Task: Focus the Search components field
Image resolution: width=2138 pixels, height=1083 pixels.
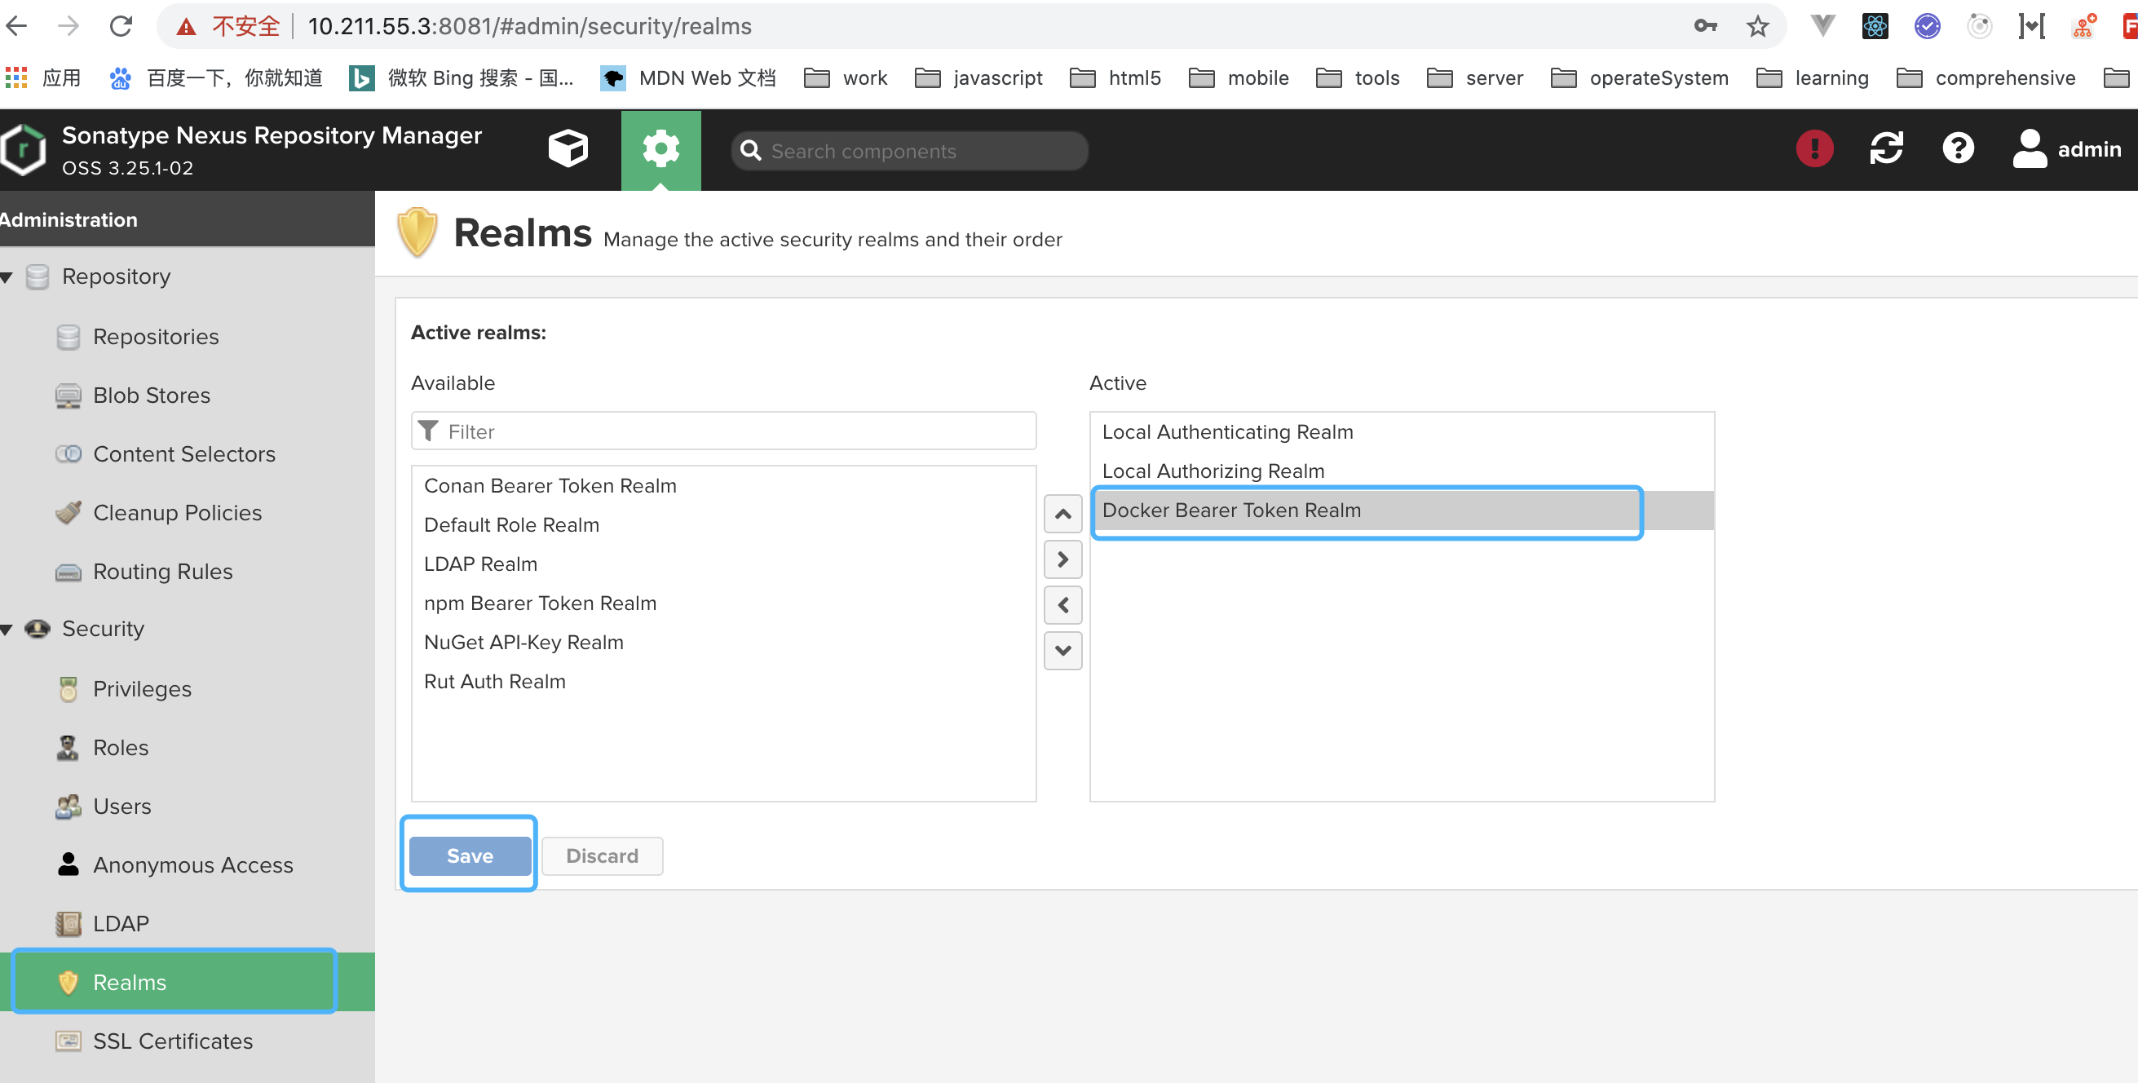Action: 910,151
